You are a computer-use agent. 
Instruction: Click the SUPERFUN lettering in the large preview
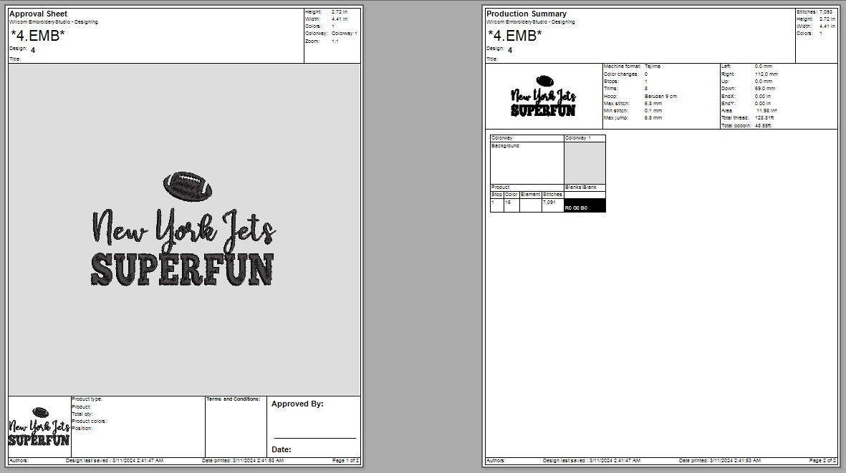(183, 270)
